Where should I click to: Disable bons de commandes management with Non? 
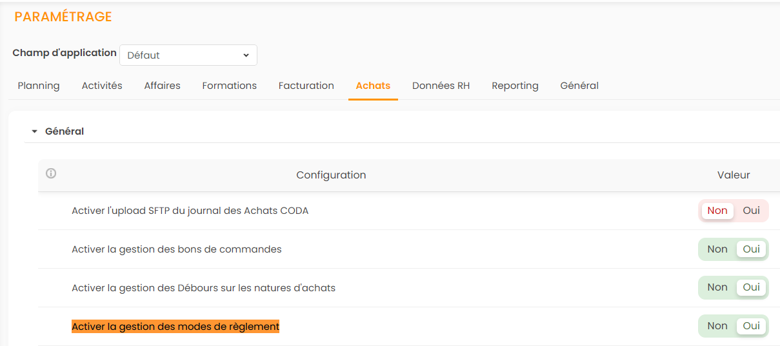coord(717,249)
